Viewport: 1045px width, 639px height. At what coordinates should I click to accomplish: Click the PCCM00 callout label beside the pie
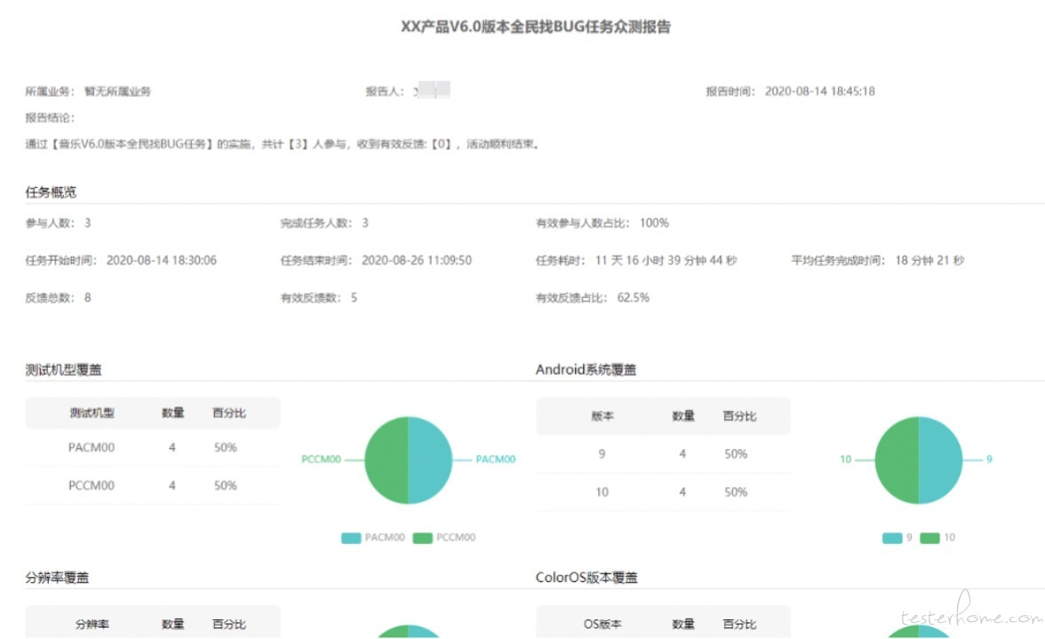(x=322, y=460)
